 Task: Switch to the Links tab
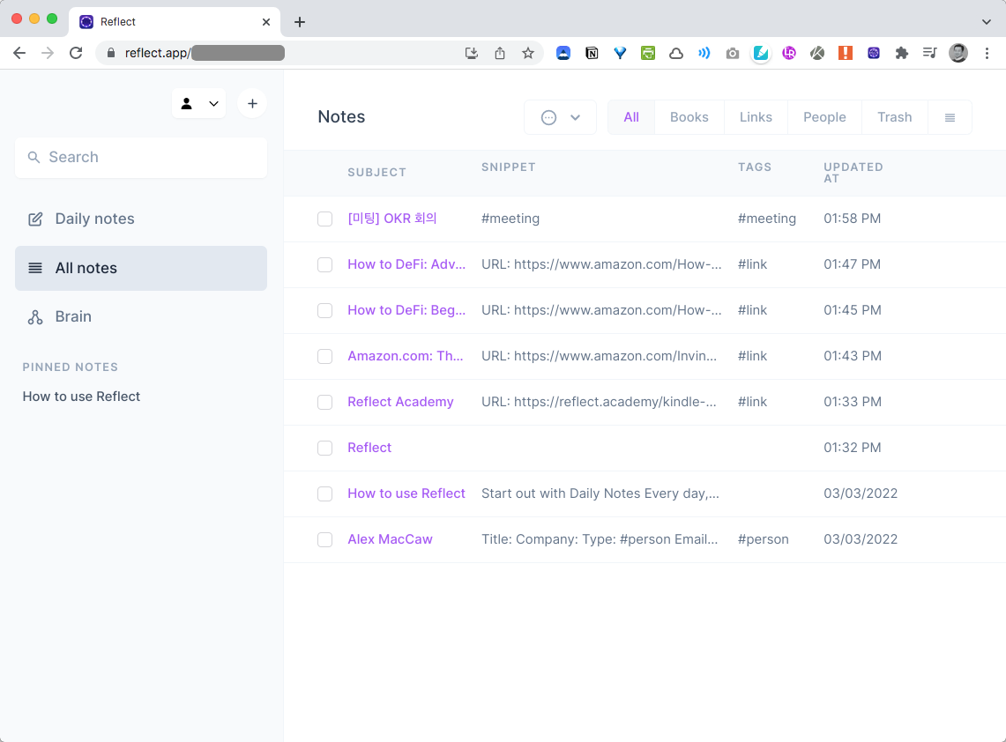coord(756,117)
